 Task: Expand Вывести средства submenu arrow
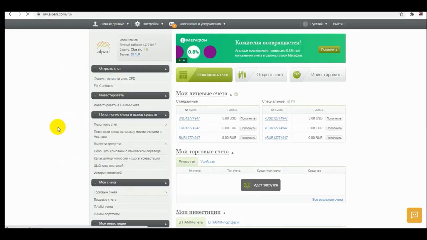click(166, 144)
